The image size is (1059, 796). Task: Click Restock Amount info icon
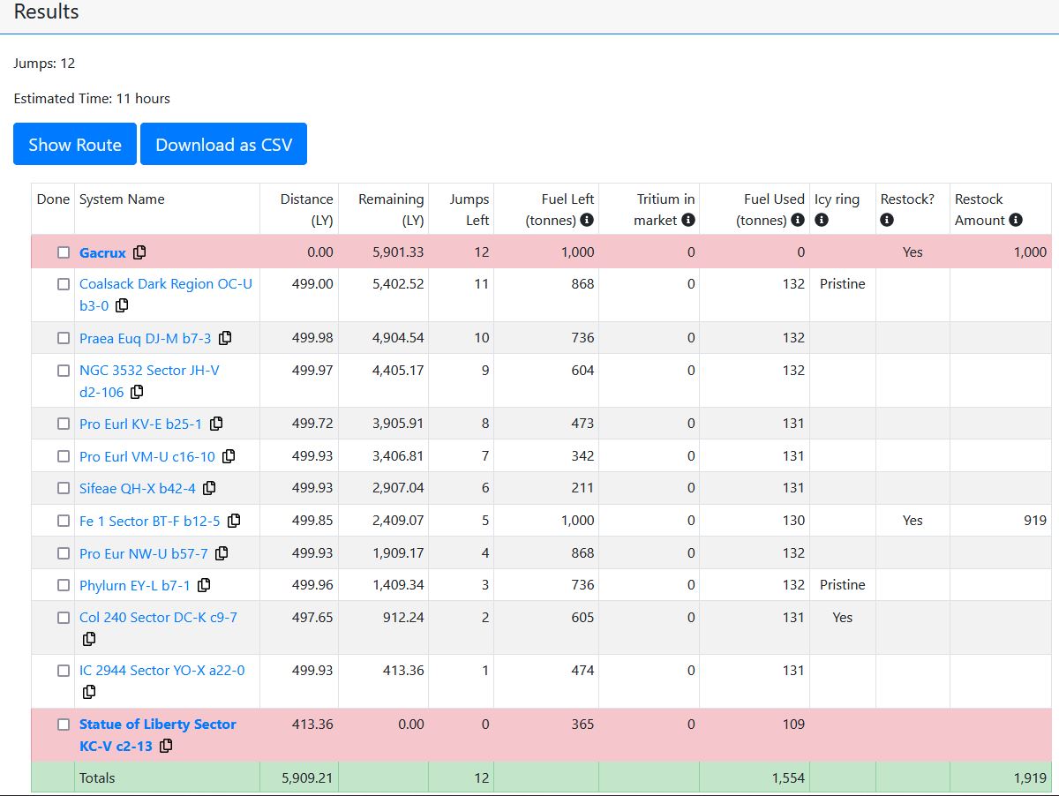[1016, 220]
